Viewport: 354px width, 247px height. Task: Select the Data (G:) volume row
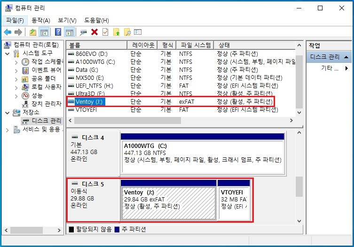click(x=181, y=69)
